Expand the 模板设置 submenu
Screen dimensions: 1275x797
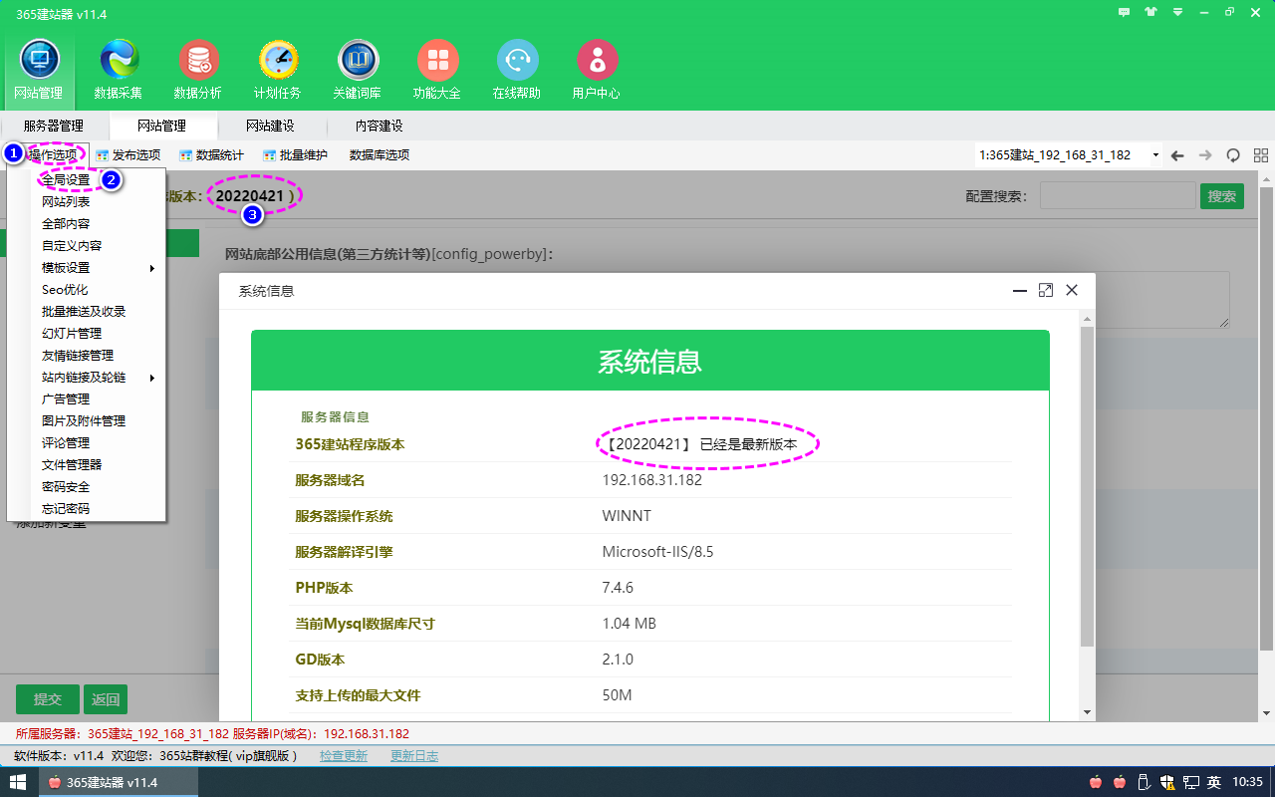[x=98, y=267]
